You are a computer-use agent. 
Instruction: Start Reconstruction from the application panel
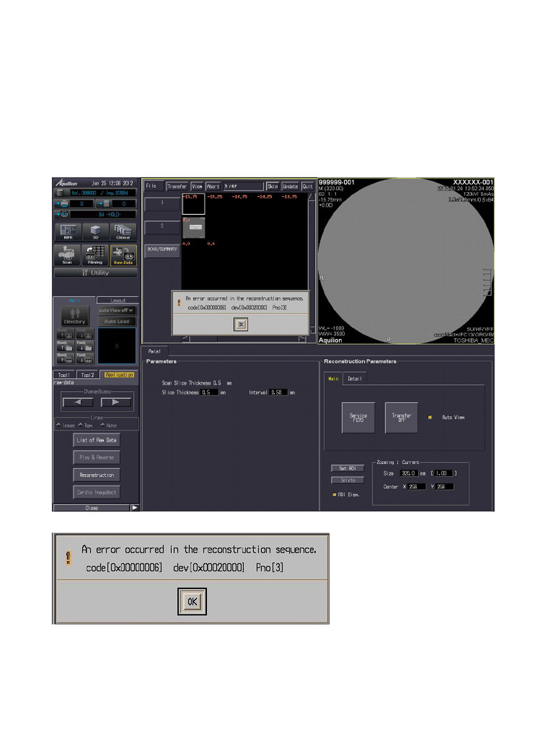[96, 475]
